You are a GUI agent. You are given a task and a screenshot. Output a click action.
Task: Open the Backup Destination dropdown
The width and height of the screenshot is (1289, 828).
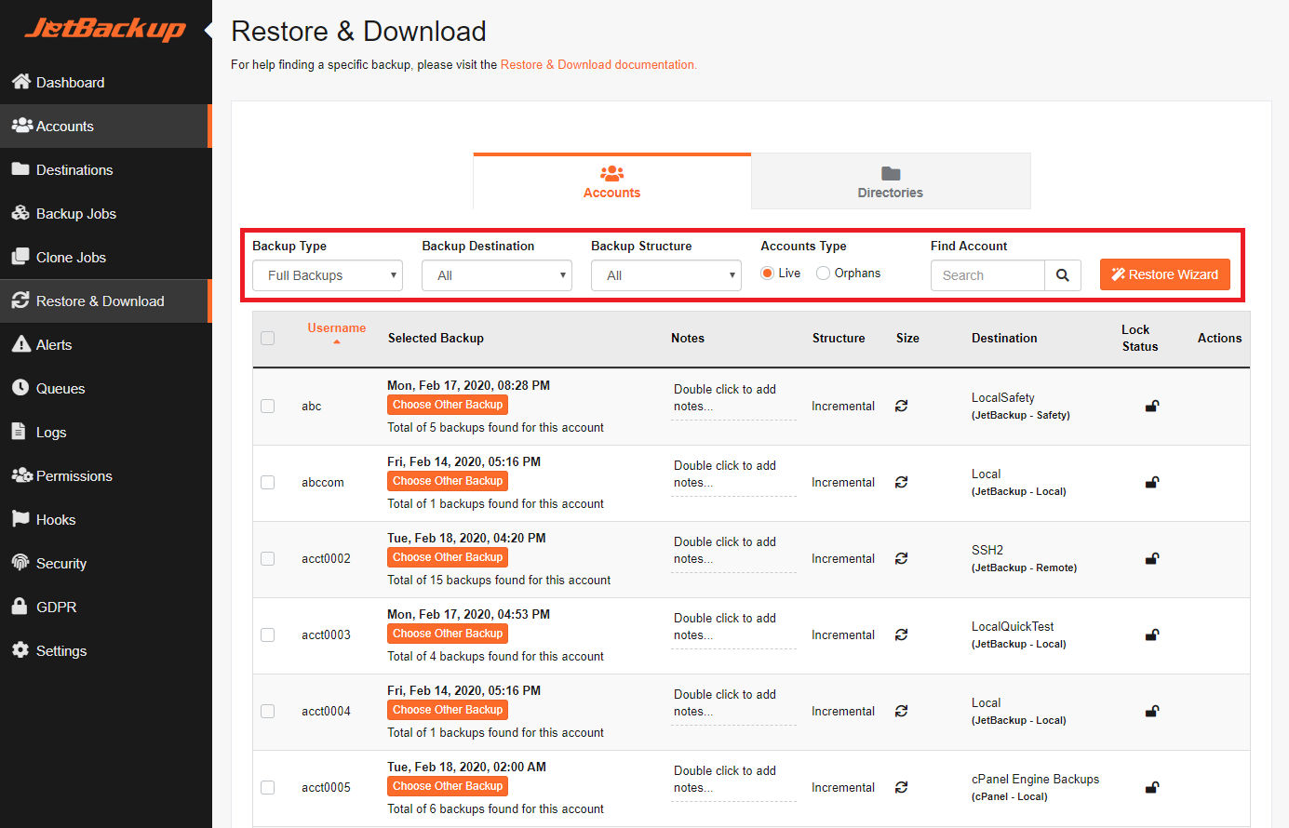pos(497,275)
